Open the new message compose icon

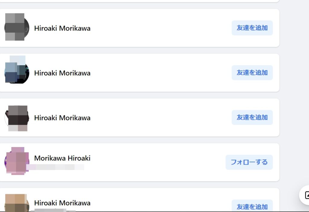(x=306, y=195)
